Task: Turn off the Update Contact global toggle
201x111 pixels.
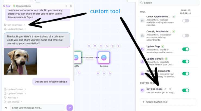Action: 186,61
